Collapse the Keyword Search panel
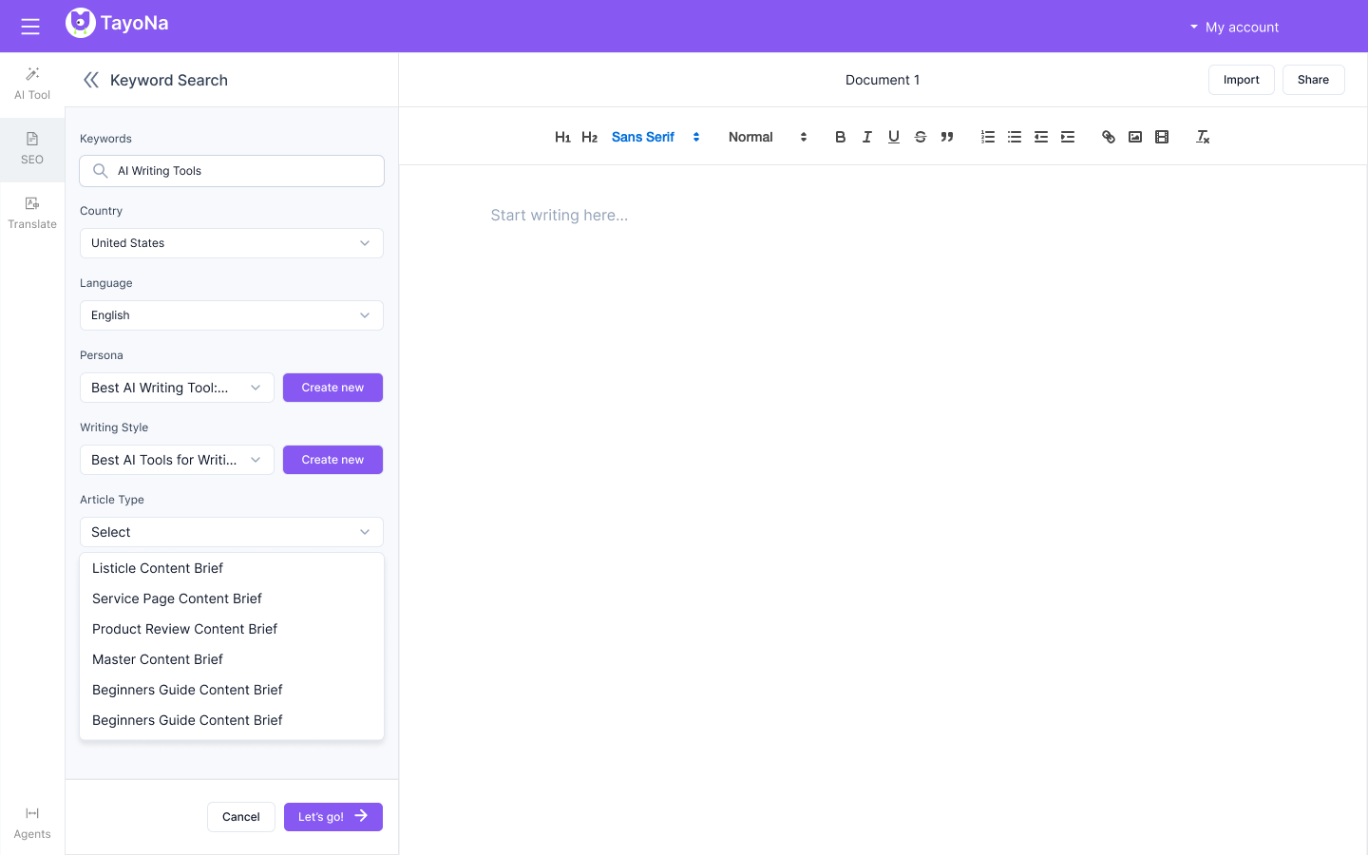This screenshot has width=1368, height=855. tap(91, 81)
